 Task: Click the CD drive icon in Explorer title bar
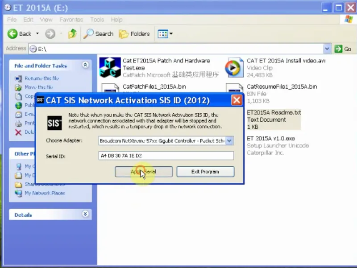8,8
